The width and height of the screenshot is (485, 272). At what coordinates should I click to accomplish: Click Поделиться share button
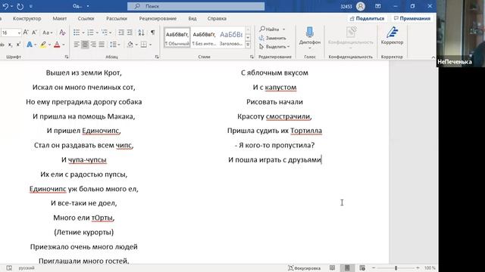click(367, 18)
